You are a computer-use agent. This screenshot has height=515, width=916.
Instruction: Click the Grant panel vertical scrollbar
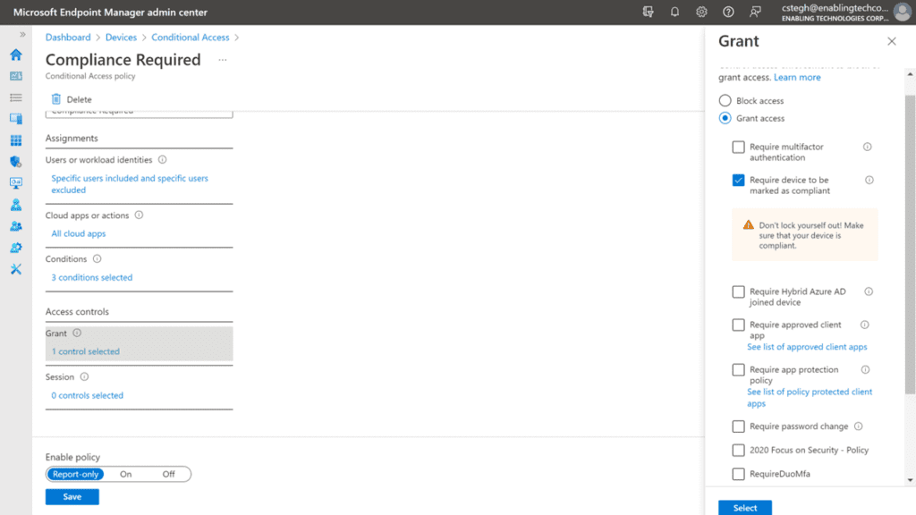910,245
